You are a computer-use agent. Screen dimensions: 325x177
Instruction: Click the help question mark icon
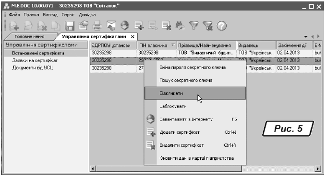click(x=222, y=26)
